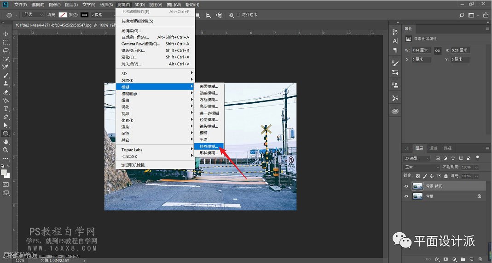492x263 pixels.
Task: Open the Creative Cloud Libraries icon
Action: point(395,111)
